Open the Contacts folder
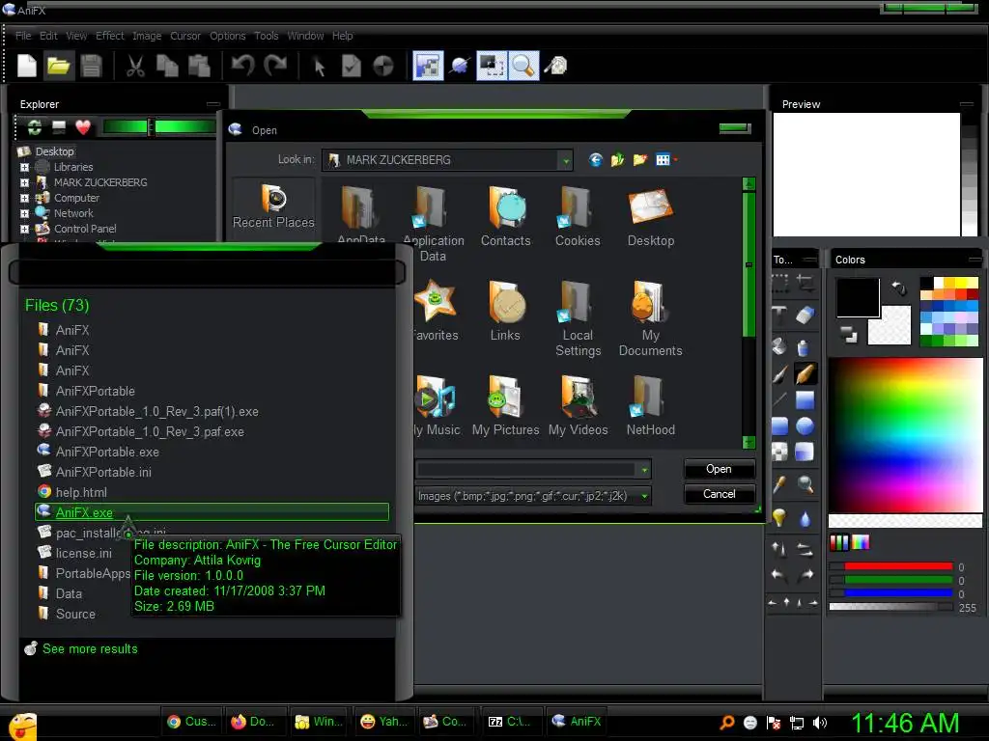The image size is (989, 741). [x=506, y=217]
